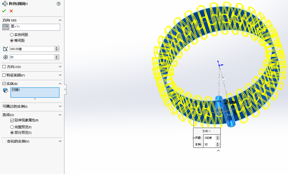Collapse the 实体(B) section
The height and width of the screenshot is (174, 288).
60,84
